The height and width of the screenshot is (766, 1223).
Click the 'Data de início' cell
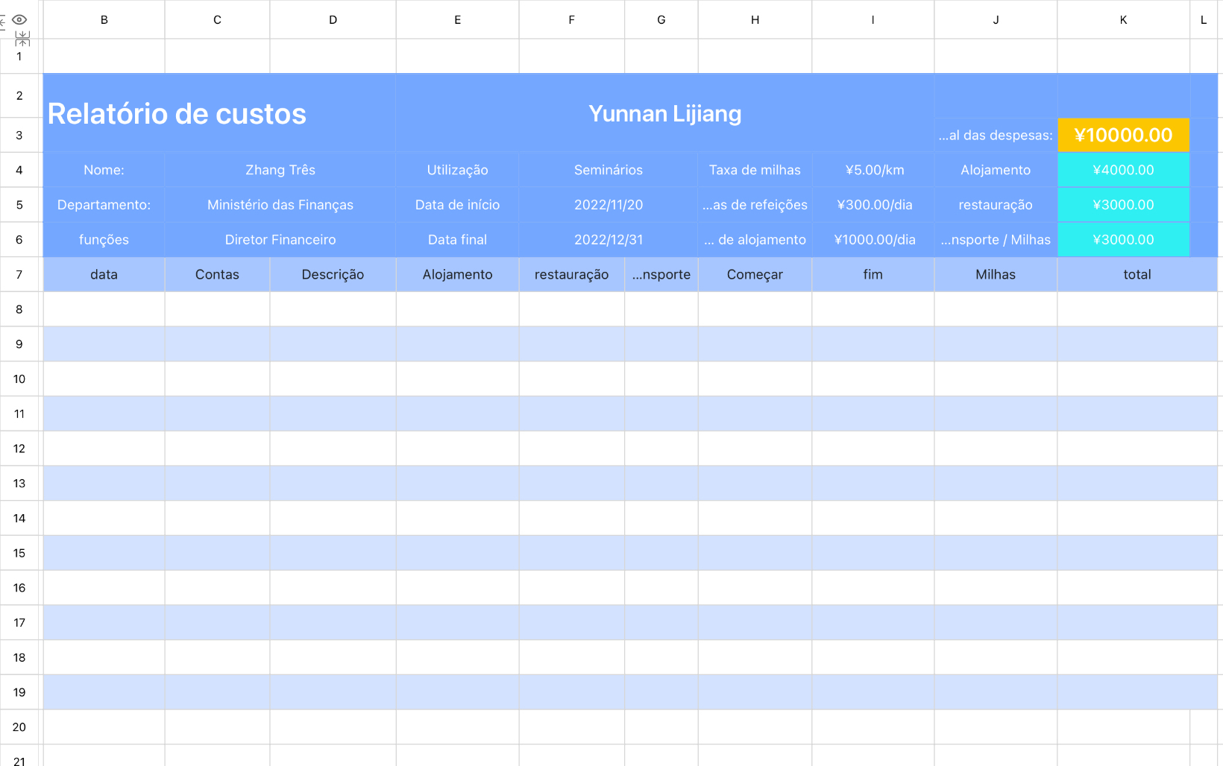[457, 205]
